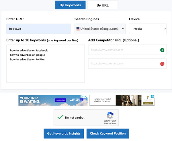
Task: Click inside the keywords text area
Action: click(x=46, y=64)
